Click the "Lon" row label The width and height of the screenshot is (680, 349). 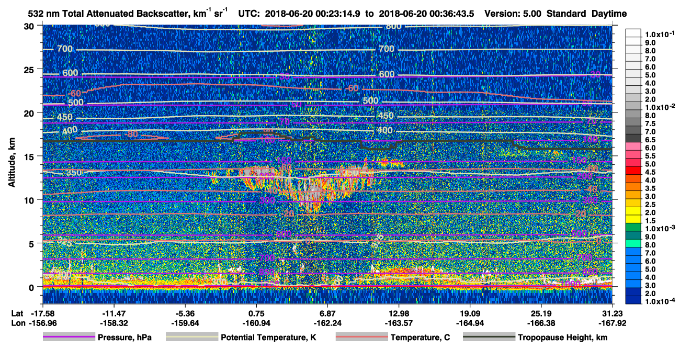click(17, 322)
